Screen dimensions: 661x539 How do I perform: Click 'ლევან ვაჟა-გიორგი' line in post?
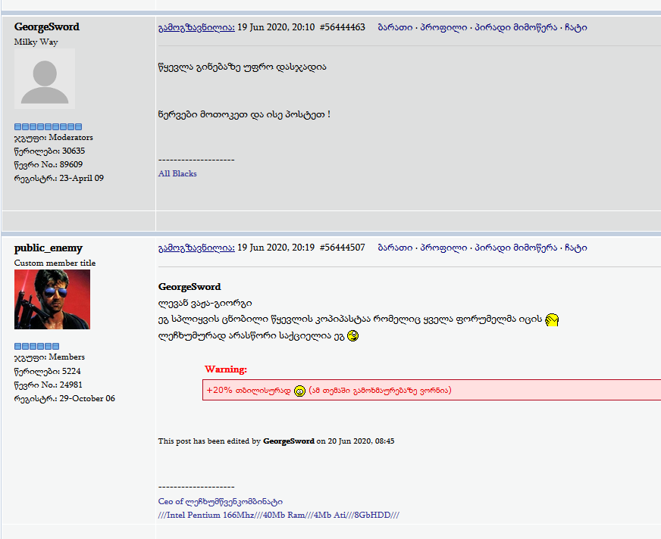pos(205,303)
